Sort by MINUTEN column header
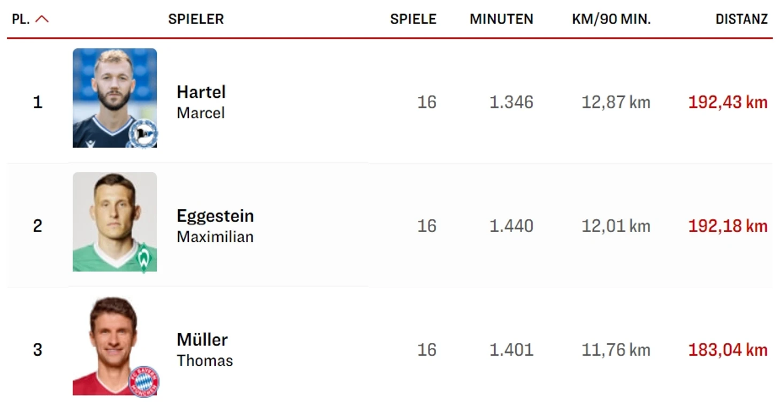This screenshot has height=406, width=781. 501,19
